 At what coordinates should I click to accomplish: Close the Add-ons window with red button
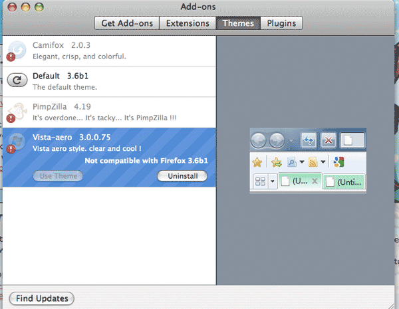click(12, 7)
